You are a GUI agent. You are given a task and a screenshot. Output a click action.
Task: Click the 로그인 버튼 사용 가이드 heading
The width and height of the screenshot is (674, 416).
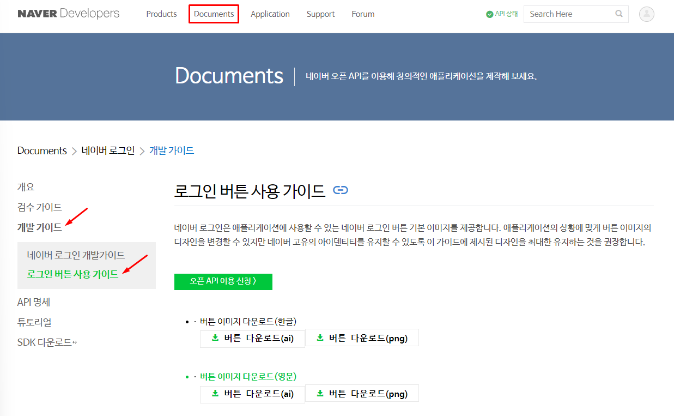point(250,191)
